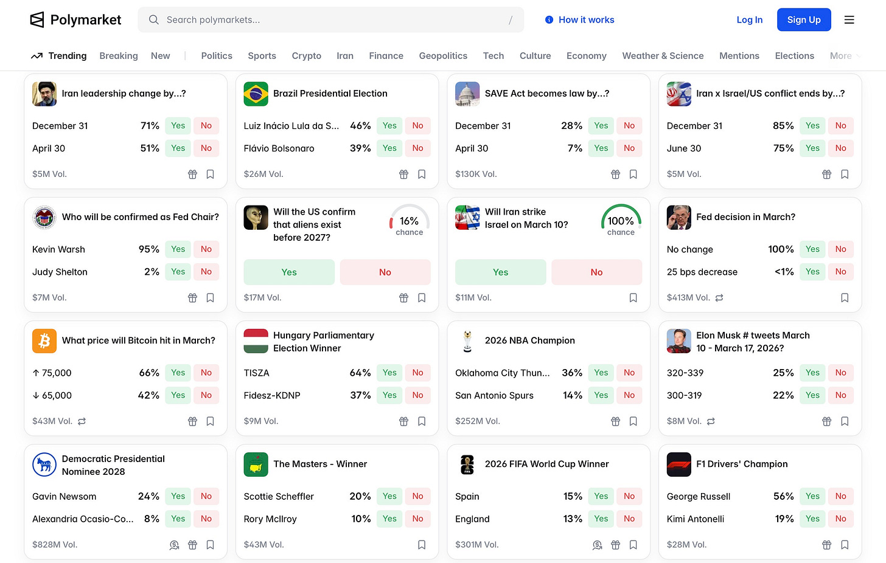Click the Polymarket logo
The image size is (886, 563).
tap(75, 19)
